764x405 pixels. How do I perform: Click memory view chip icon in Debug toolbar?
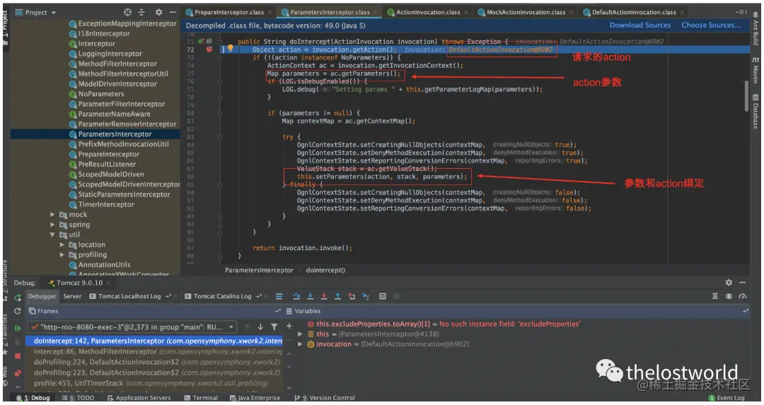tap(729, 296)
